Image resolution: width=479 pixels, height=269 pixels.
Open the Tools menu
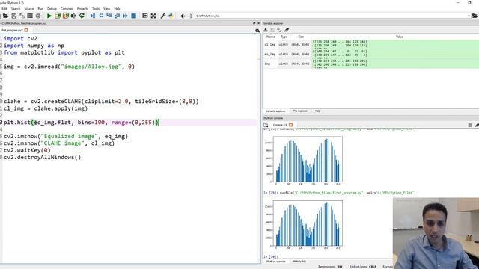click(x=96, y=9)
